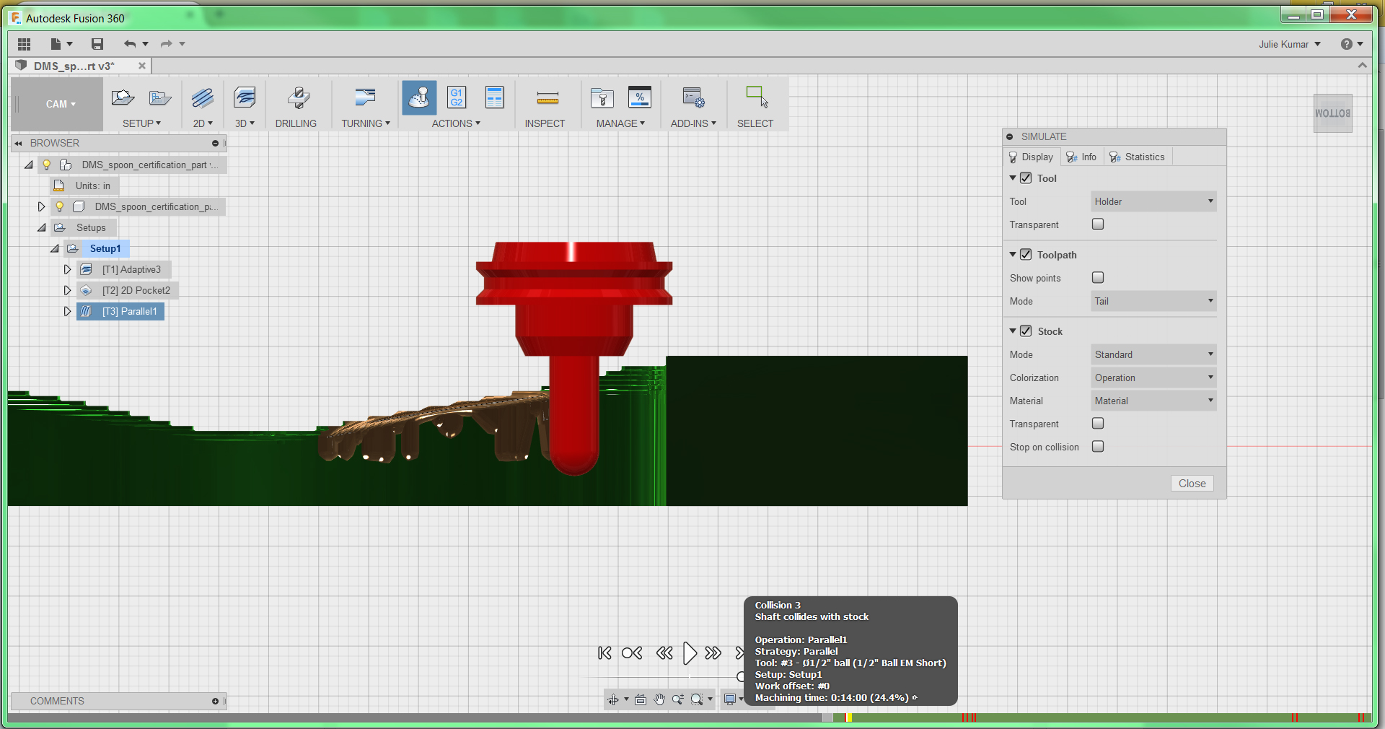Viewport: 1385px width, 729px height.
Task: Toggle the Stock section checkbox
Action: point(1026,331)
